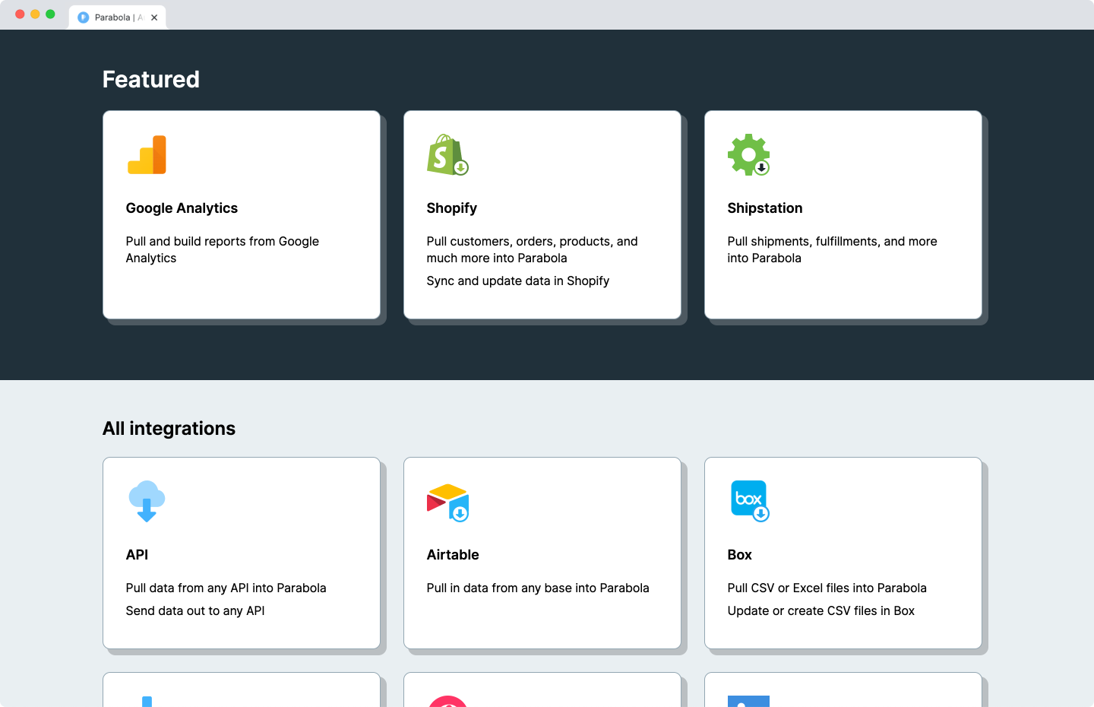
Task: Click 'Sync and update data in Shopify'
Action: click(x=518, y=281)
